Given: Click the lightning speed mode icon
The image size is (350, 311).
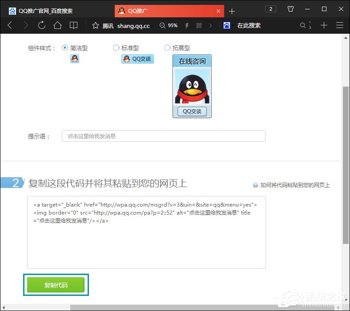Looking at the screenshot, I should click(187, 26).
